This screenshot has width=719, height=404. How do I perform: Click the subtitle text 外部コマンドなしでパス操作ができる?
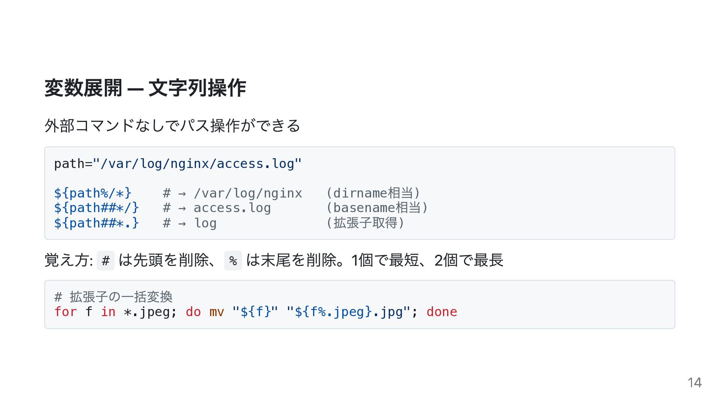pos(172,126)
